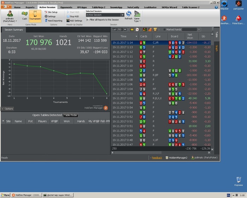Open the NoteCaddy tab

click(x=133, y=7)
